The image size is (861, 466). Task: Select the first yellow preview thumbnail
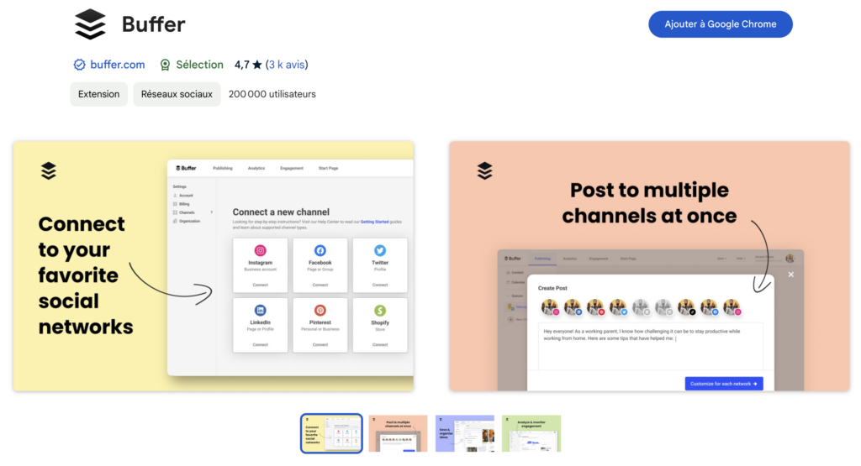[331, 433]
